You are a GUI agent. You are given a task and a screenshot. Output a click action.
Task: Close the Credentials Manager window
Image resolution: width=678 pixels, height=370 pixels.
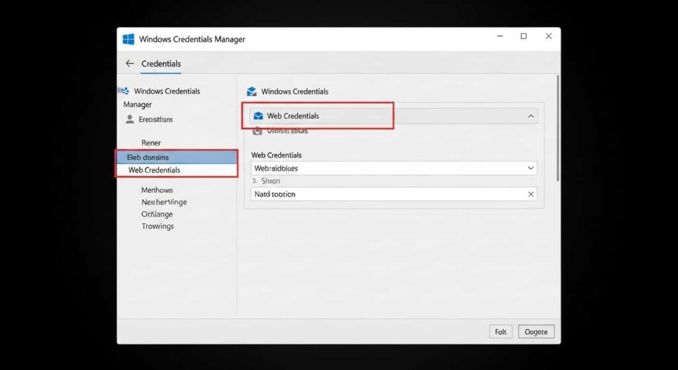coord(548,36)
